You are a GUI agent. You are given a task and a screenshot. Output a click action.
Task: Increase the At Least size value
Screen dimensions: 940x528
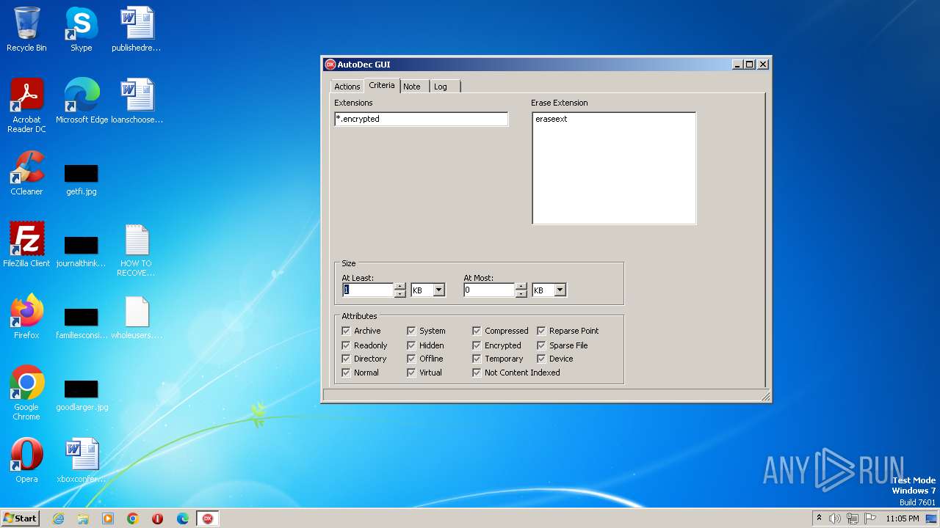(399, 287)
